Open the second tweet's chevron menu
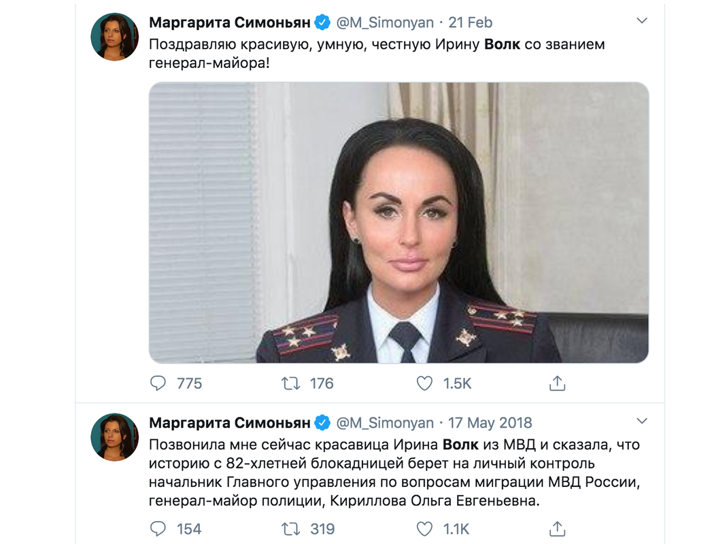Screen dimensions: 712x544 point(642,421)
